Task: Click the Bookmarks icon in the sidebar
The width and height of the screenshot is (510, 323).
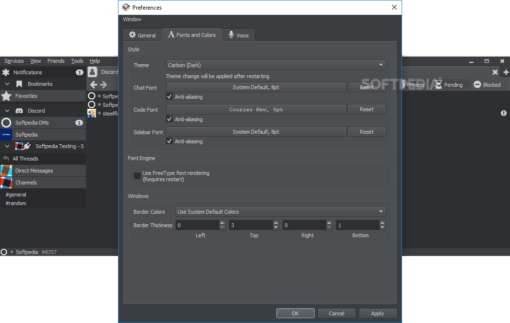Action: pyautogui.click(x=18, y=84)
